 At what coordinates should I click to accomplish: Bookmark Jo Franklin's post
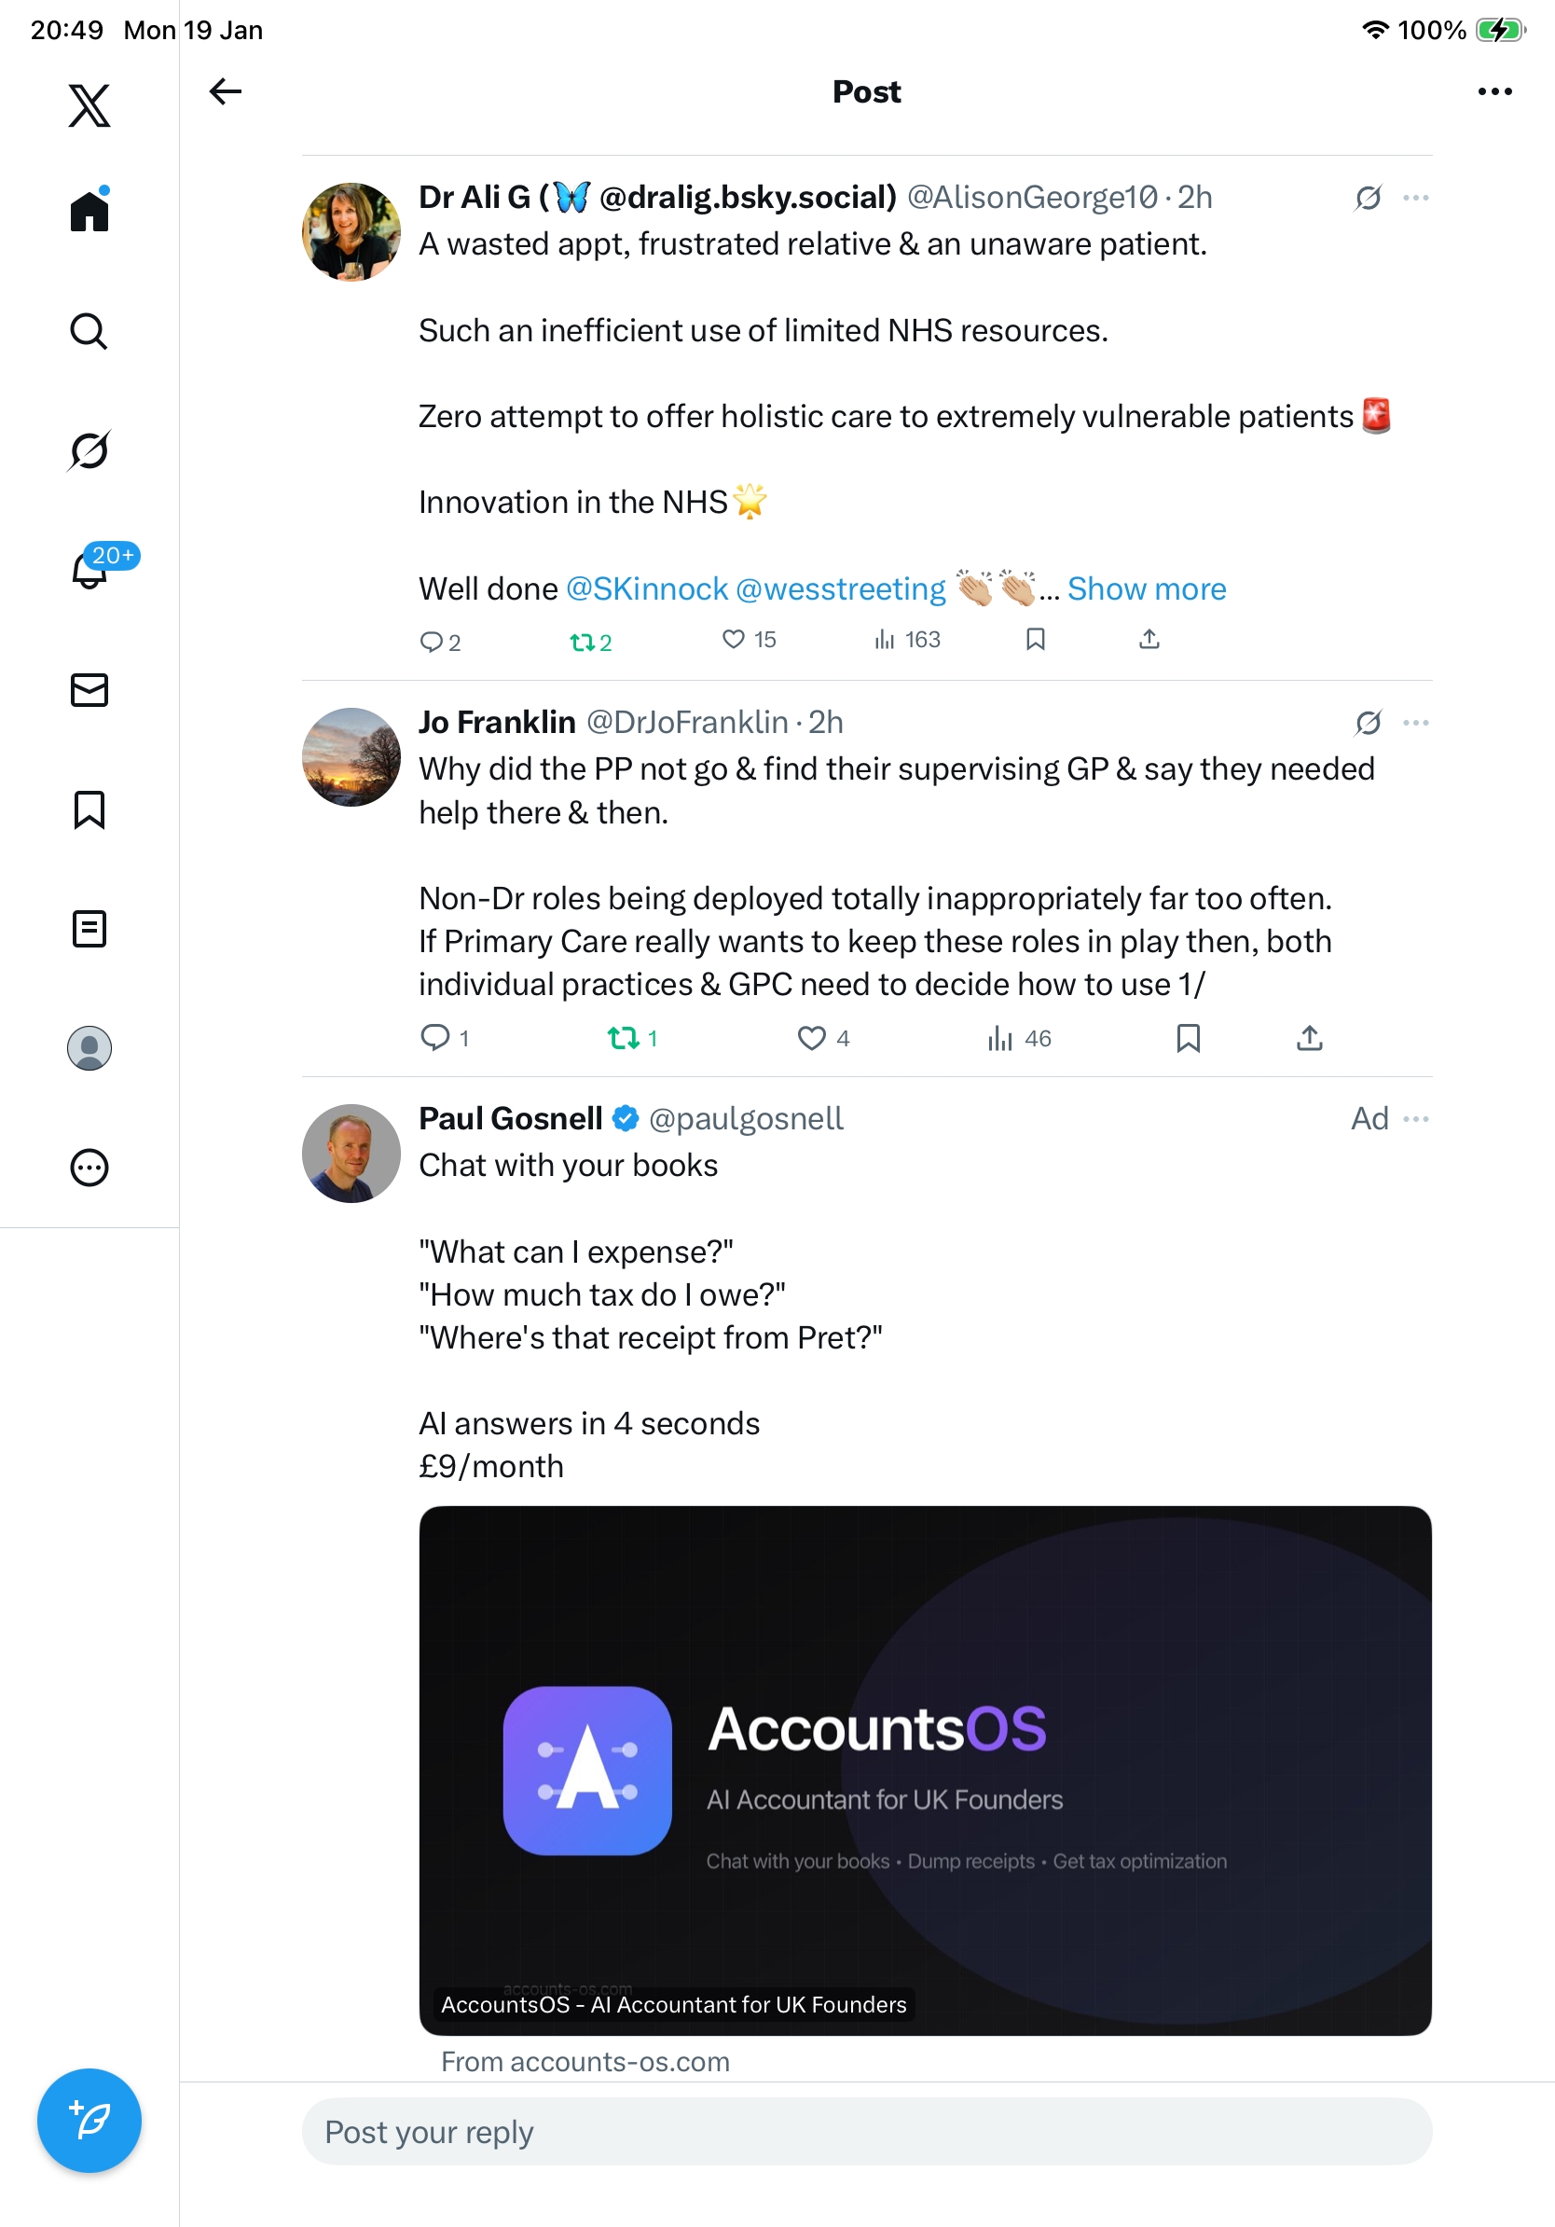click(1188, 1039)
